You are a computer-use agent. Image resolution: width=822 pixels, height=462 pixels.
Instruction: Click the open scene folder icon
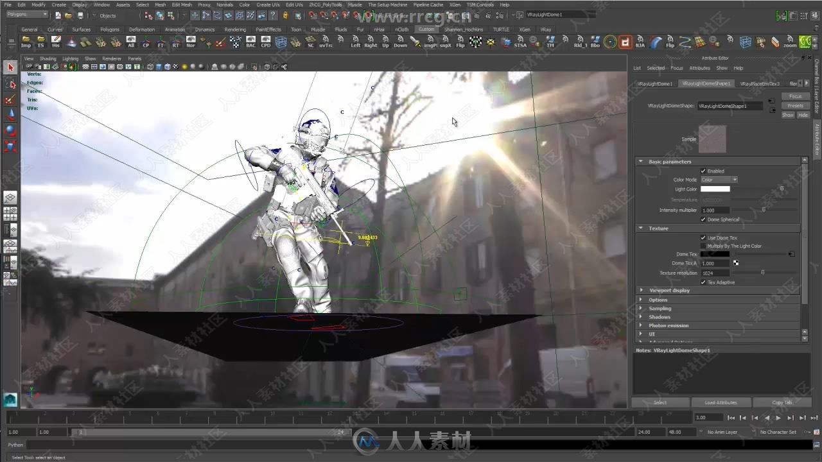69,15
